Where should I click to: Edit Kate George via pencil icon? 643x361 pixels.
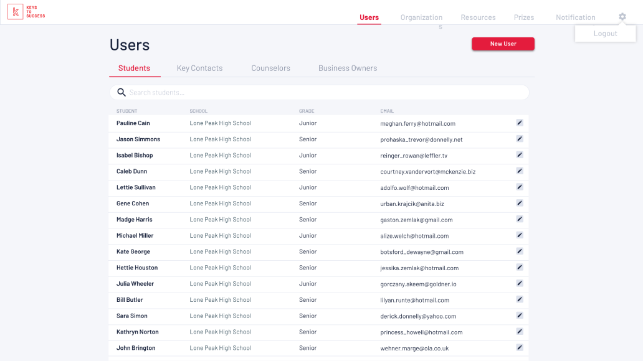click(x=520, y=251)
